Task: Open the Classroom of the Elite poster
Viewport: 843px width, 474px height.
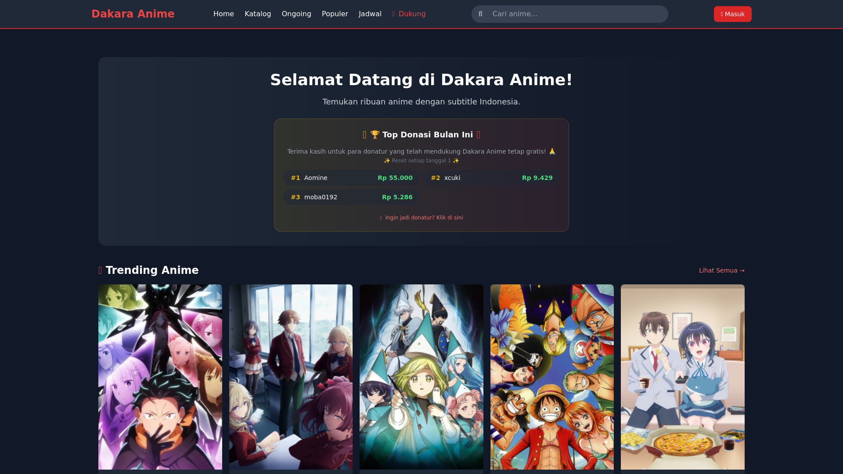Action: tap(291, 377)
